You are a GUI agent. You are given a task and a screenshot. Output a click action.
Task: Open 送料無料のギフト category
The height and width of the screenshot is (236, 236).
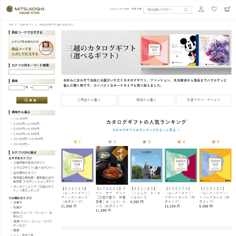point(25,173)
